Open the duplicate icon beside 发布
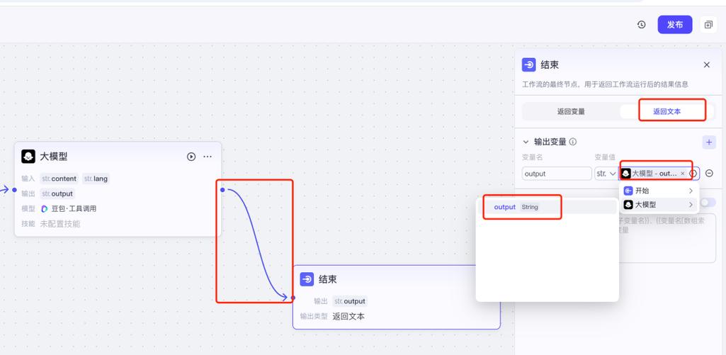The height and width of the screenshot is (355, 726). pyautogui.click(x=708, y=25)
